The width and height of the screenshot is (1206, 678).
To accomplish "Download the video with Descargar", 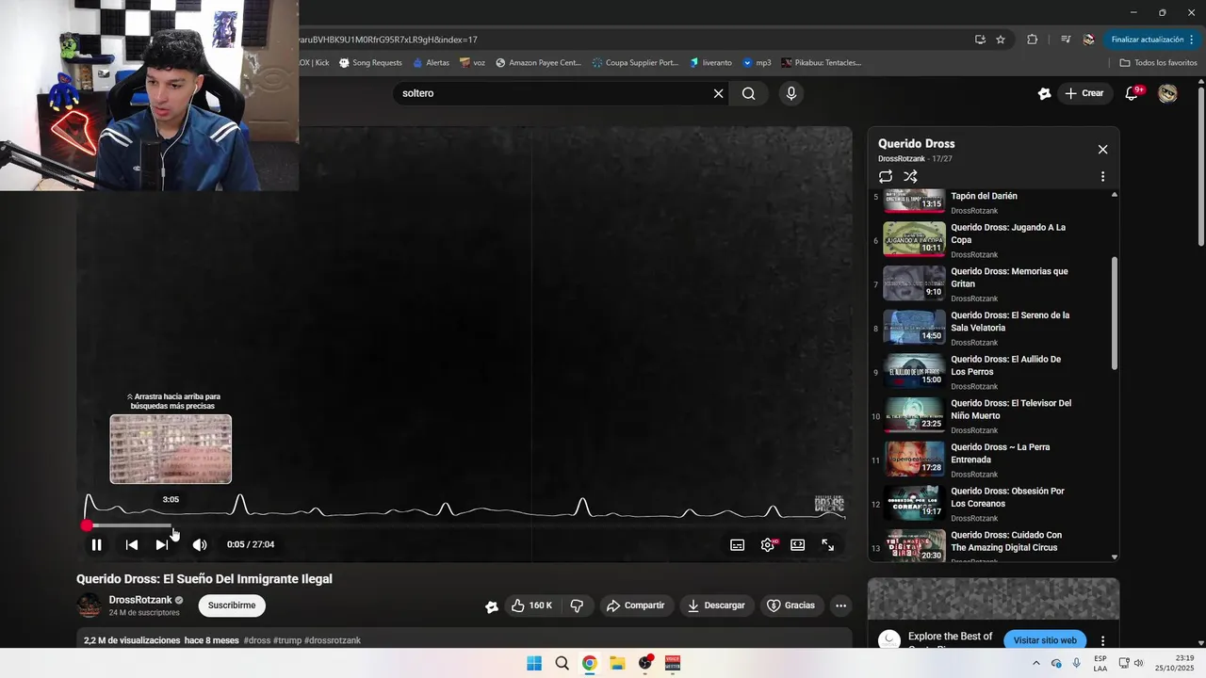I will 716,605.
